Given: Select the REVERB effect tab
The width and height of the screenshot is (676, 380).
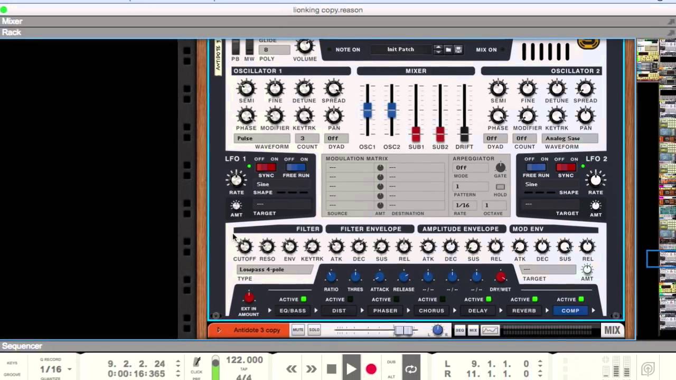Looking at the screenshot, I should (524, 311).
